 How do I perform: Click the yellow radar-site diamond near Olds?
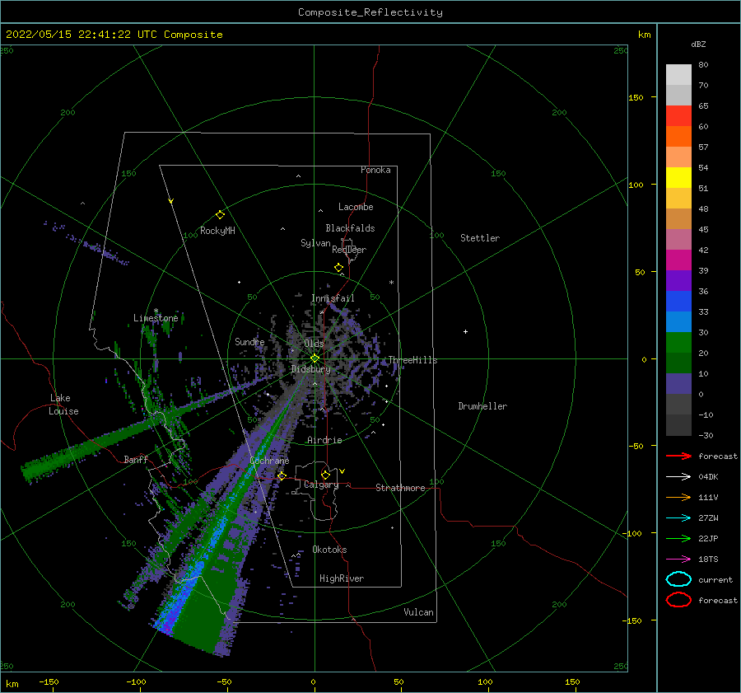coord(315,358)
